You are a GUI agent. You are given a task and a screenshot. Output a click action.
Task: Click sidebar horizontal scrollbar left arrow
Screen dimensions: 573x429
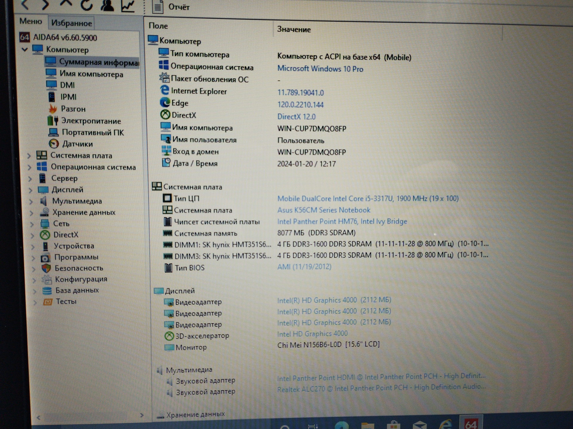pos(38,418)
